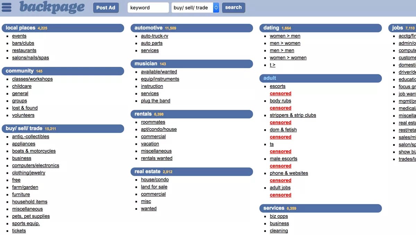The image size is (416, 235).
Task: Open the rentals section header
Action: point(143,114)
